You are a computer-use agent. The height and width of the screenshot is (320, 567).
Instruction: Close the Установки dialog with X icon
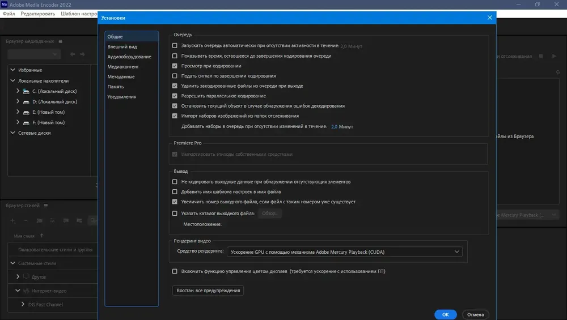[x=490, y=18]
